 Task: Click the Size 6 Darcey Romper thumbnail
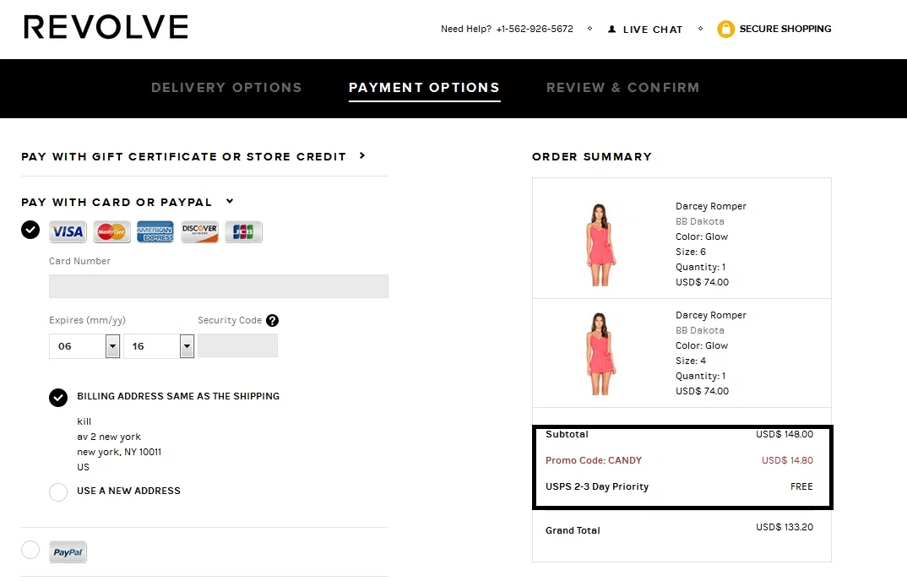coord(600,245)
